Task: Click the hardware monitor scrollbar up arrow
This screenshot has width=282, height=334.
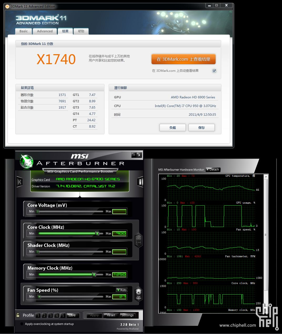Action: (x=266, y=177)
